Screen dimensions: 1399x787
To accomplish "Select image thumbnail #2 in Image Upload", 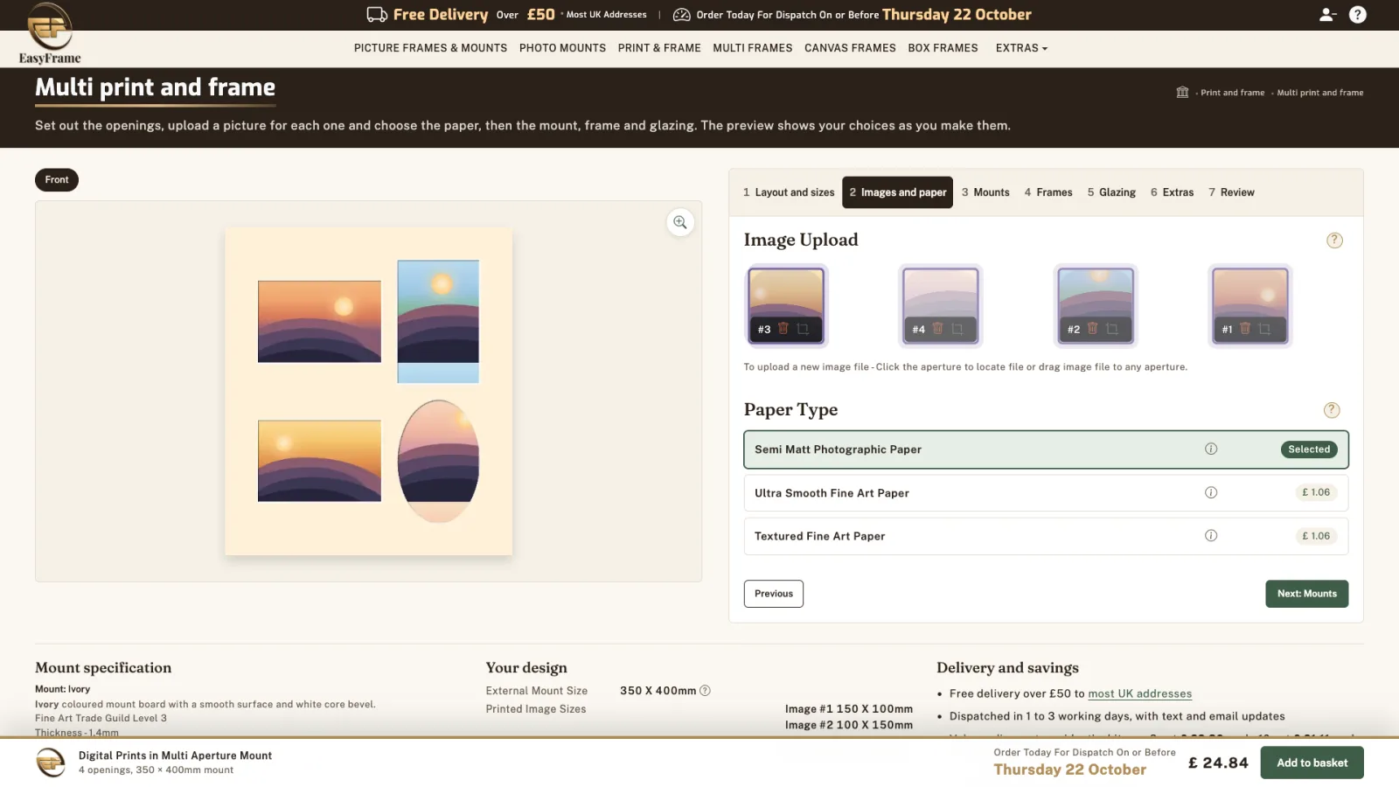I will (x=1096, y=305).
